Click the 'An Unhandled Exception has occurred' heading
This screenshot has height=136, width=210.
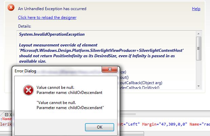(x=52, y=9)
